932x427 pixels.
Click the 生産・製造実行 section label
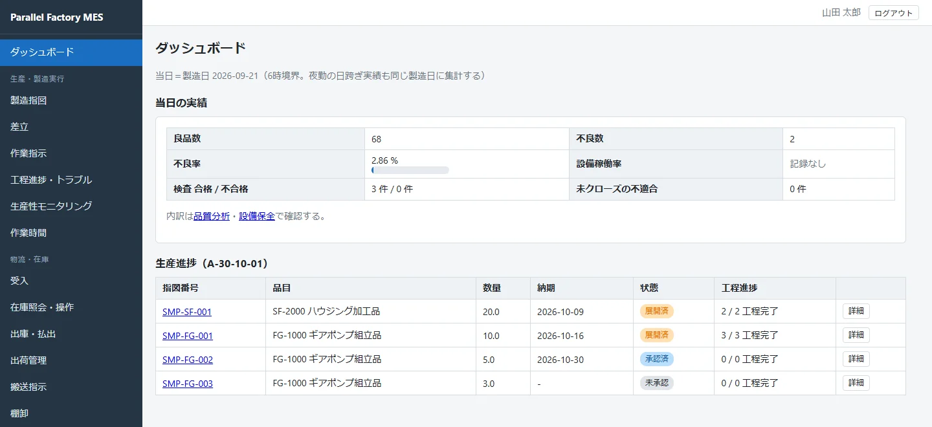(x=37, y=79)
